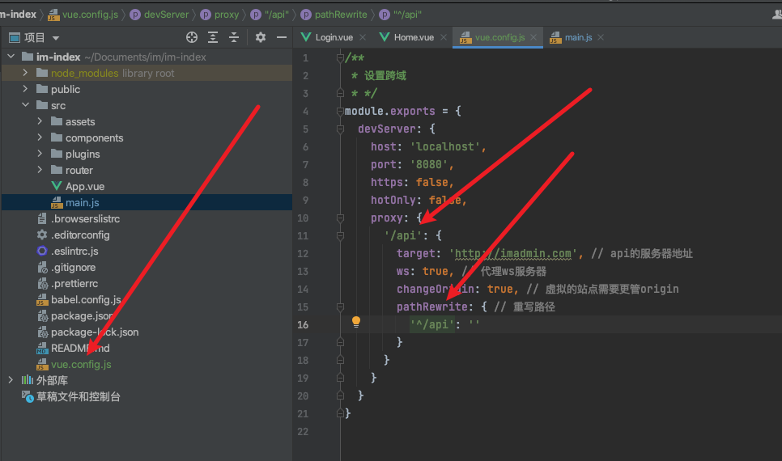Click line number 16 in the gutter
The image size is (782, 461).
[303, 325]
